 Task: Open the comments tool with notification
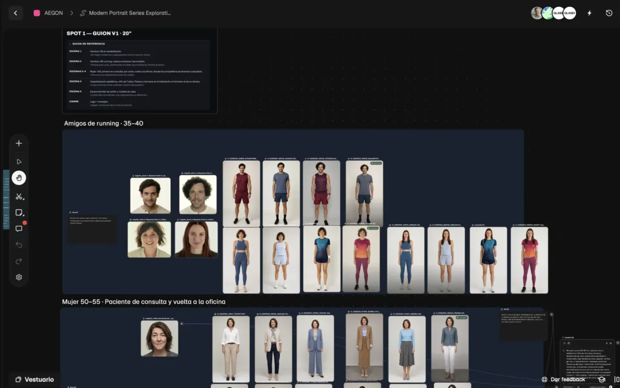[19, 228]
